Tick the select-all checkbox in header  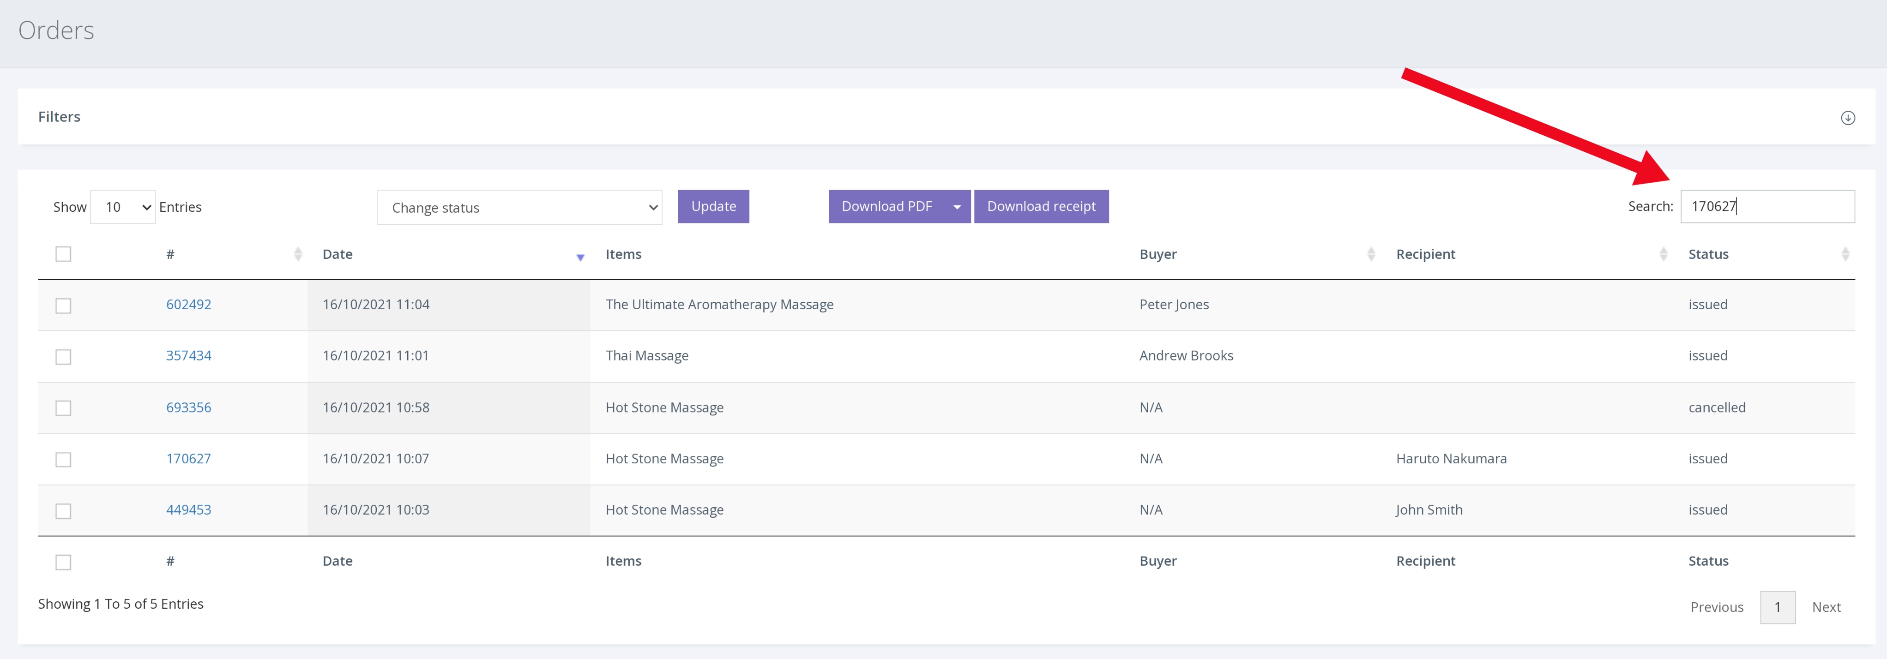tap(64, 254)
